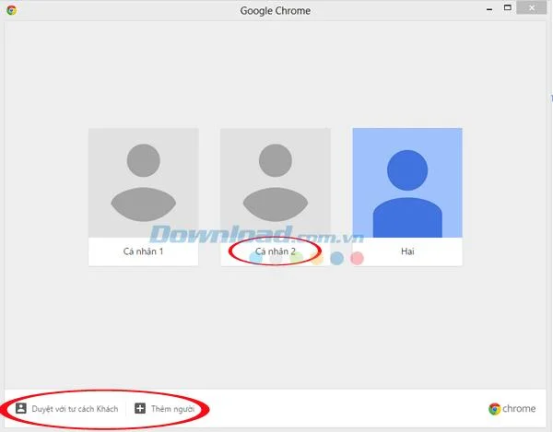Click the Cá nhân 2 name label
The image size is (553, 432).
(276, 251)
